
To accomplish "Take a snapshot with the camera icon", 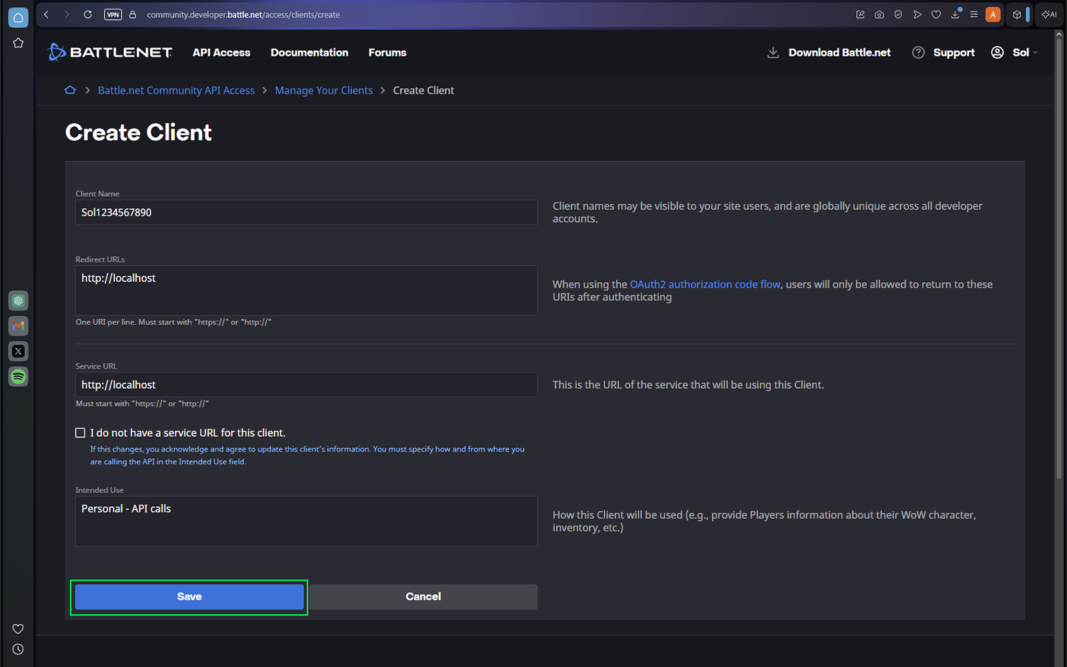I will coord(880,15).
